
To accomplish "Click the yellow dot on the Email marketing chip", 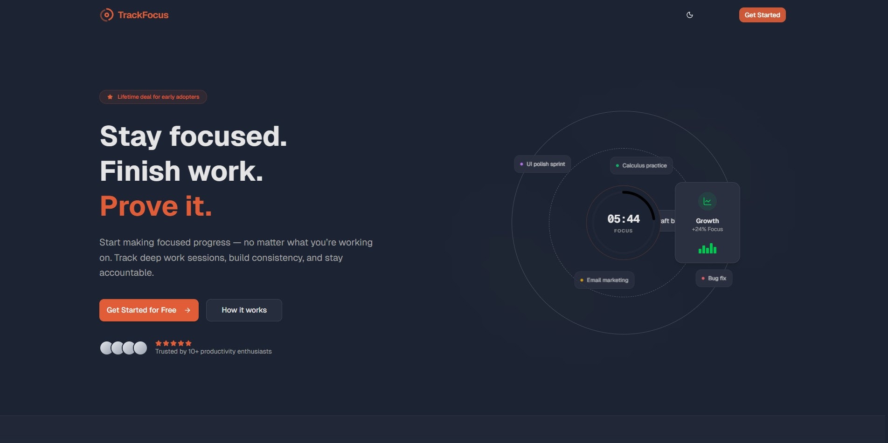I will [x=581, y=280].
